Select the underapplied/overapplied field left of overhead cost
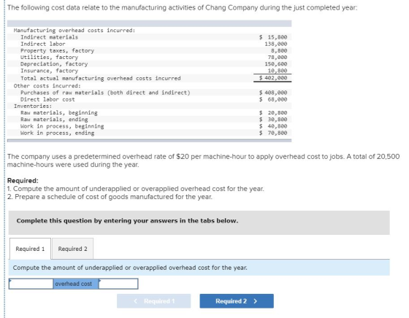 click(31, 284)
